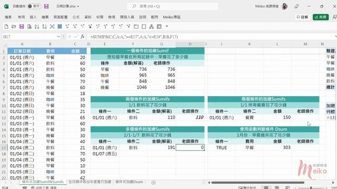The height and width of the screenshot is (189, 337).
Task: Click the person icon beside Share button
Action: point(334,17)
